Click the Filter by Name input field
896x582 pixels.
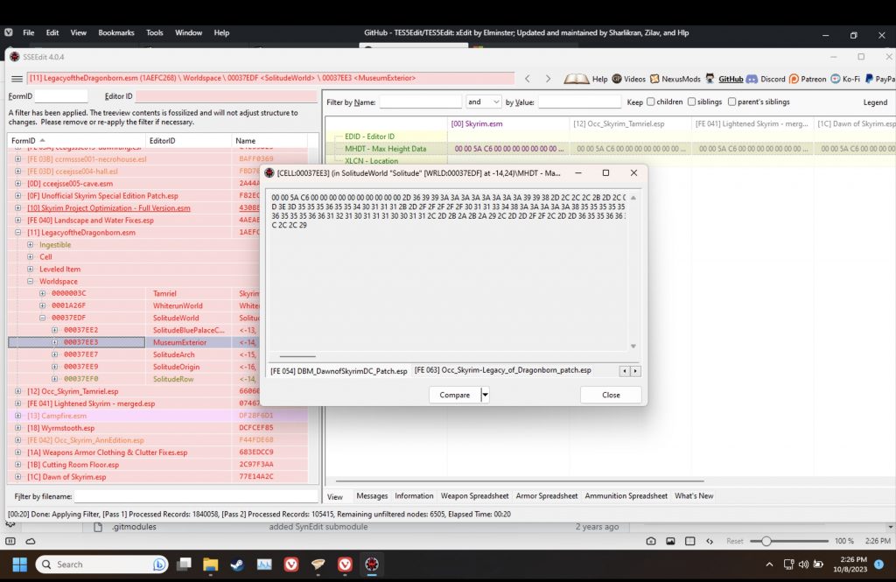click(420, 102)
